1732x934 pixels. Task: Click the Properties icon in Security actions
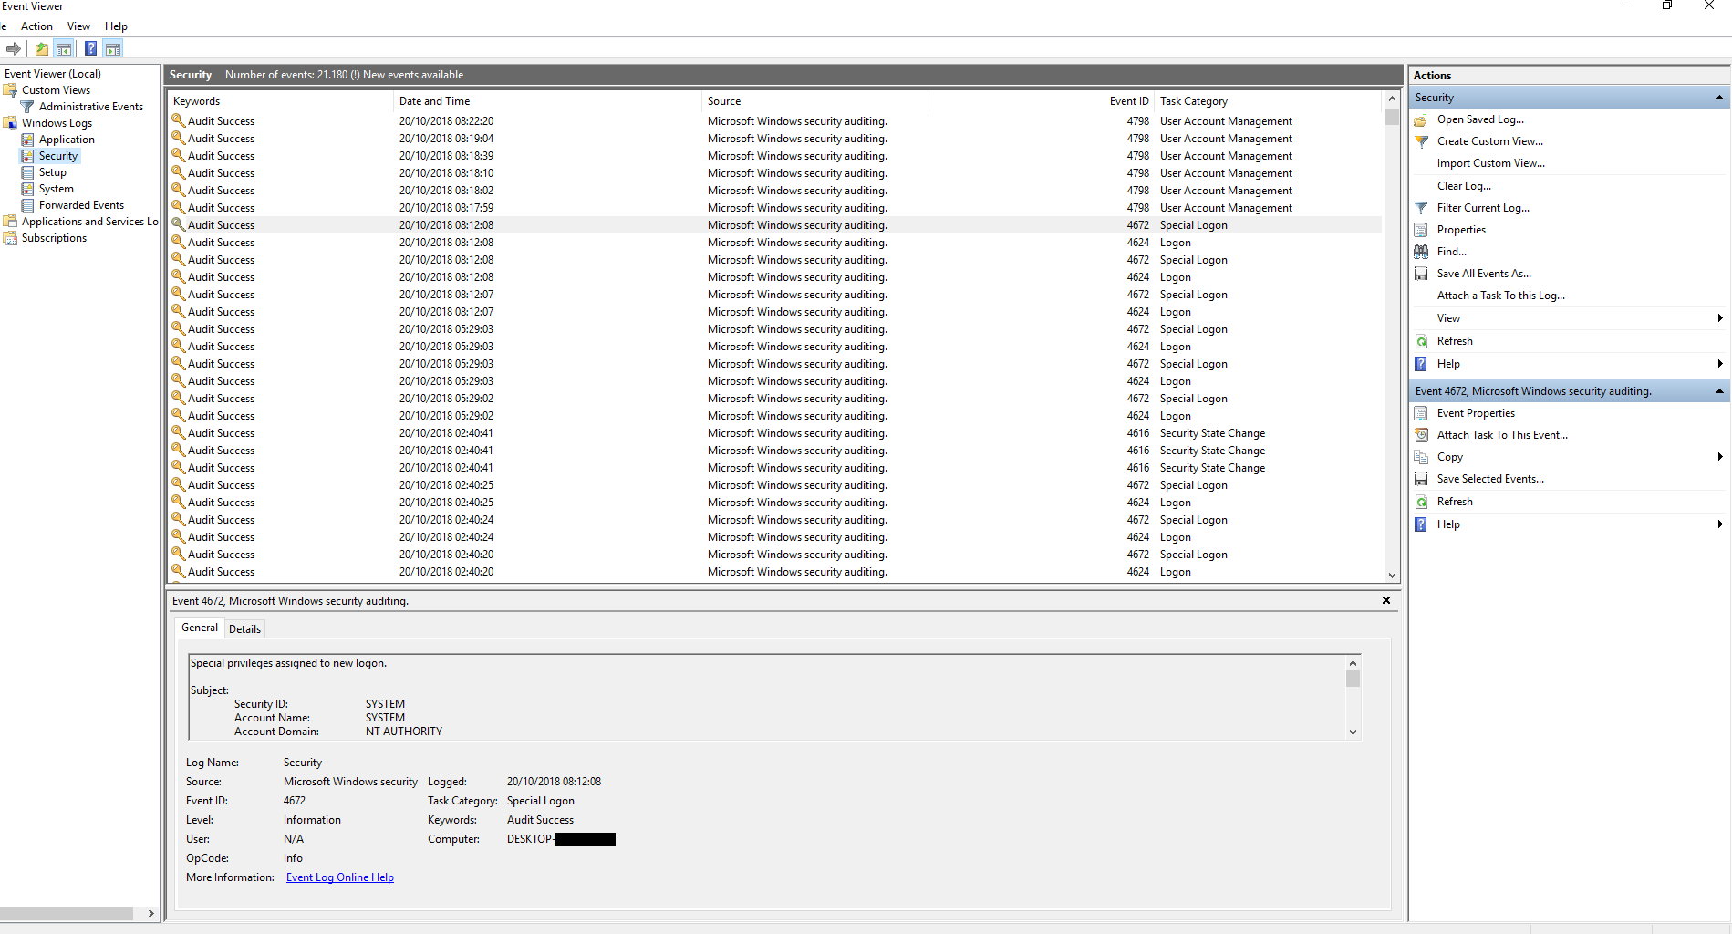(1421, 231)
